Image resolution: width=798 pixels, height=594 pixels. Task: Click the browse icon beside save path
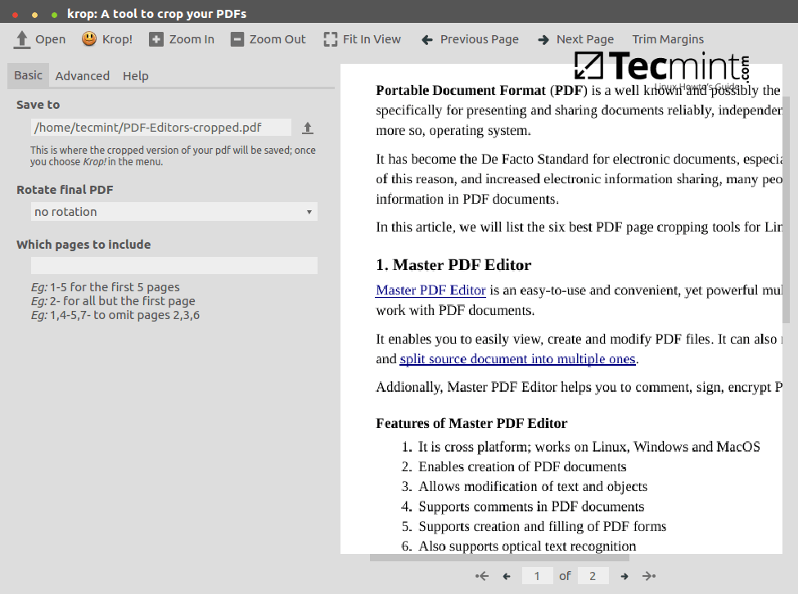coord(308,128)
